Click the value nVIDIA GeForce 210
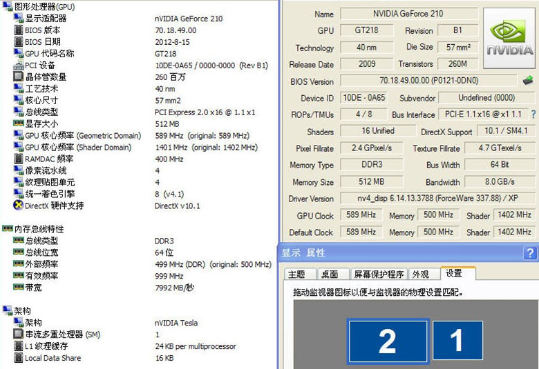The width and height of the screenshot is (539, 369). (189, 19)
